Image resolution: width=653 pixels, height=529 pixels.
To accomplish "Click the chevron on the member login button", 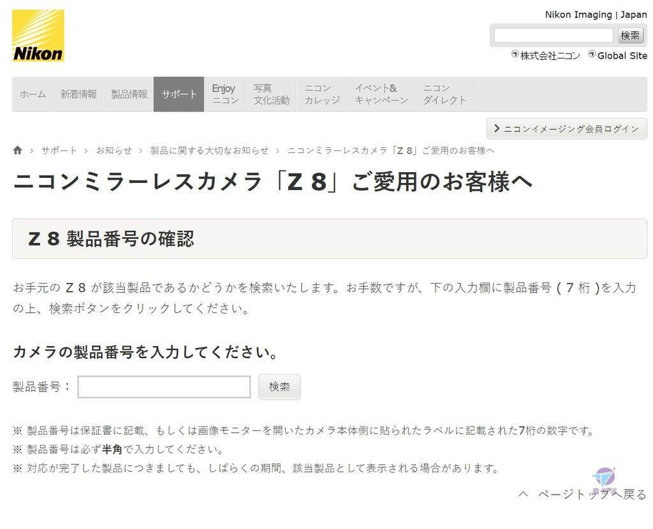I will [x=496, y=128].
